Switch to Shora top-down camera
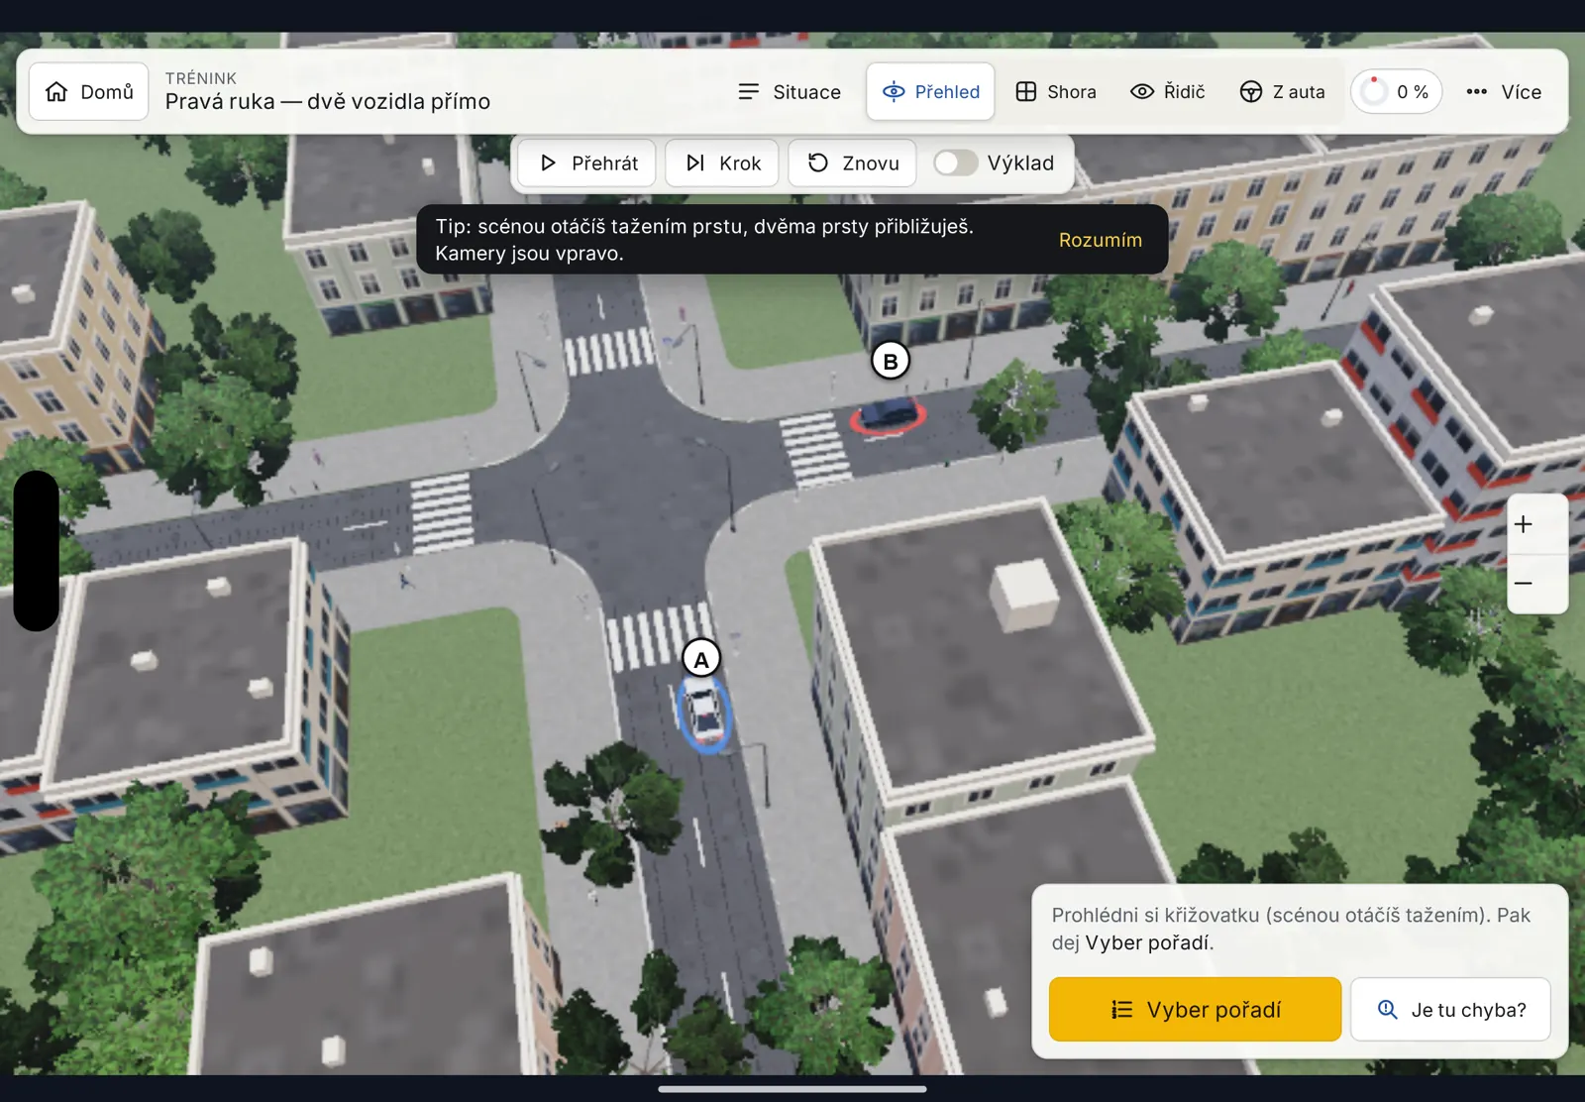The height and width of the screenshot is (1102, 1585). pos(1056,92)
